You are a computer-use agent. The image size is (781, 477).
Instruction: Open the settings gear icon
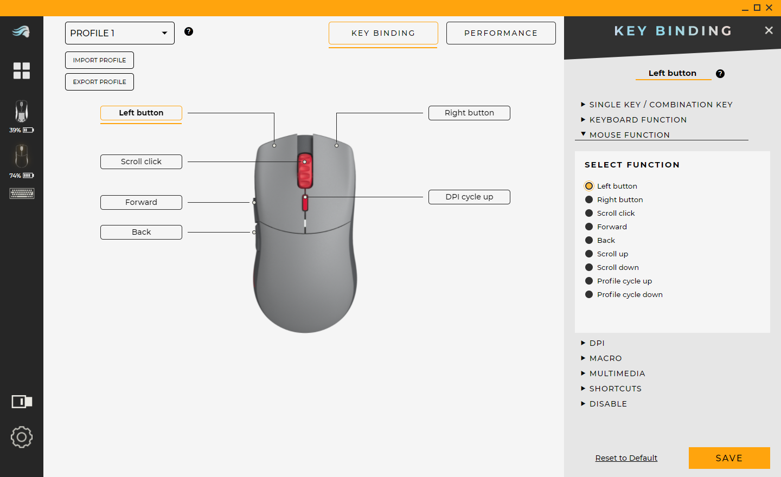[x=22, y=437]
